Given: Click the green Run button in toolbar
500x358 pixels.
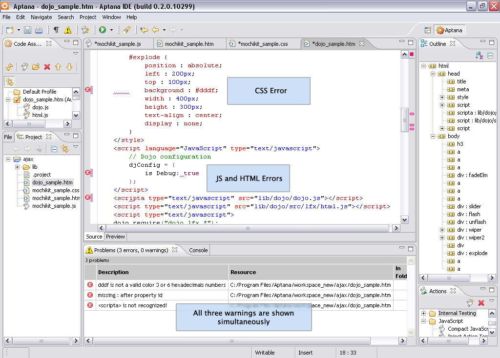Looking at the screenshot, I should point(103,30).
